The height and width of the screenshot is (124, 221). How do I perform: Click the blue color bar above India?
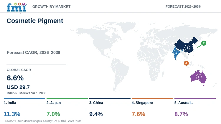pos(24,98)
